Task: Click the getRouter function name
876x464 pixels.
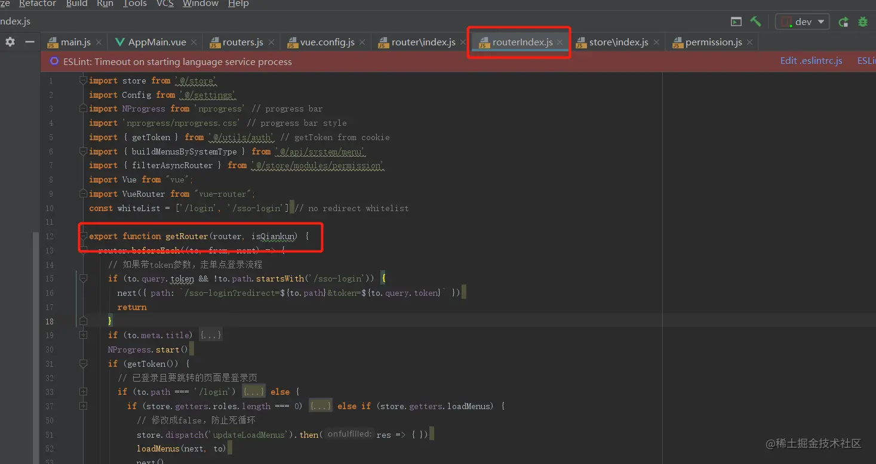Action: pyautogui.click(x=188, y=236)
